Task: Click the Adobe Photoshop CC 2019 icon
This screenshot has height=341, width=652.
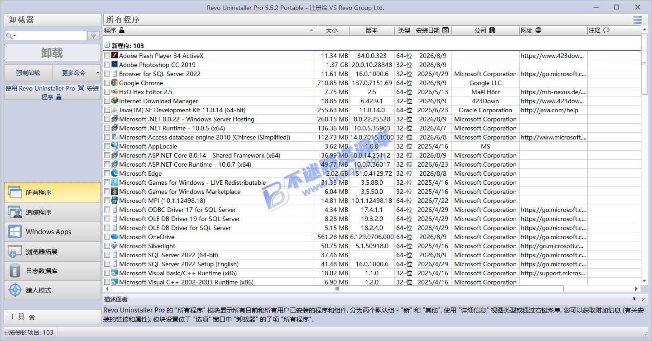Action: click(115, 65)
